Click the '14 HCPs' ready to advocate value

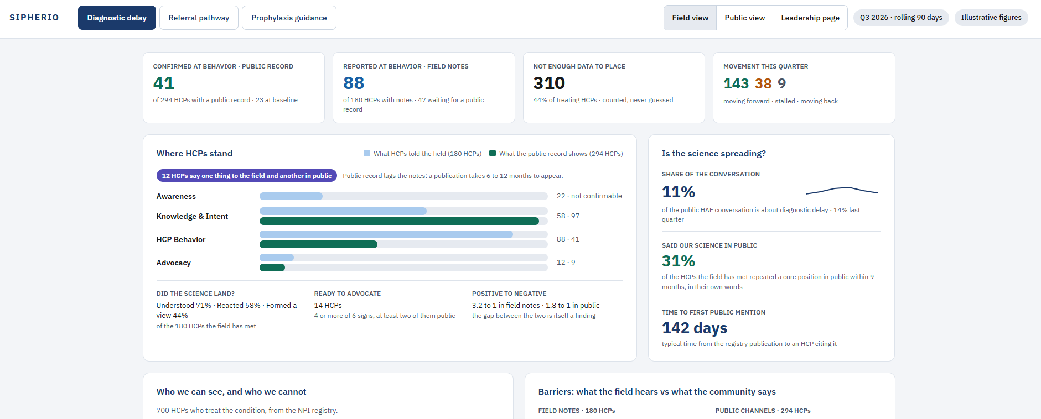click(x=328, y=305)
